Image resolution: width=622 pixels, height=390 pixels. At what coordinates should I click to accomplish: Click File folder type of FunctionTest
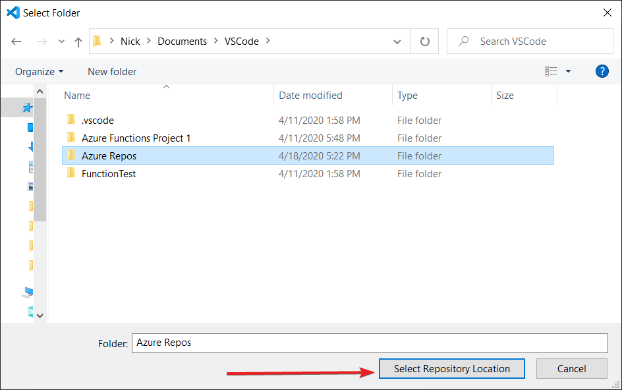tap(419, 174)
